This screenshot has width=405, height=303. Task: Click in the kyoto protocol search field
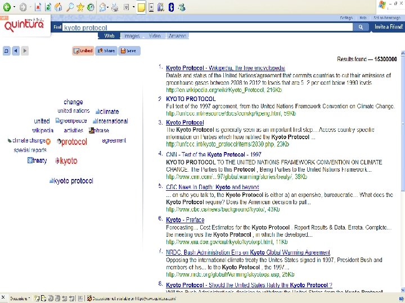click(208, 27)
